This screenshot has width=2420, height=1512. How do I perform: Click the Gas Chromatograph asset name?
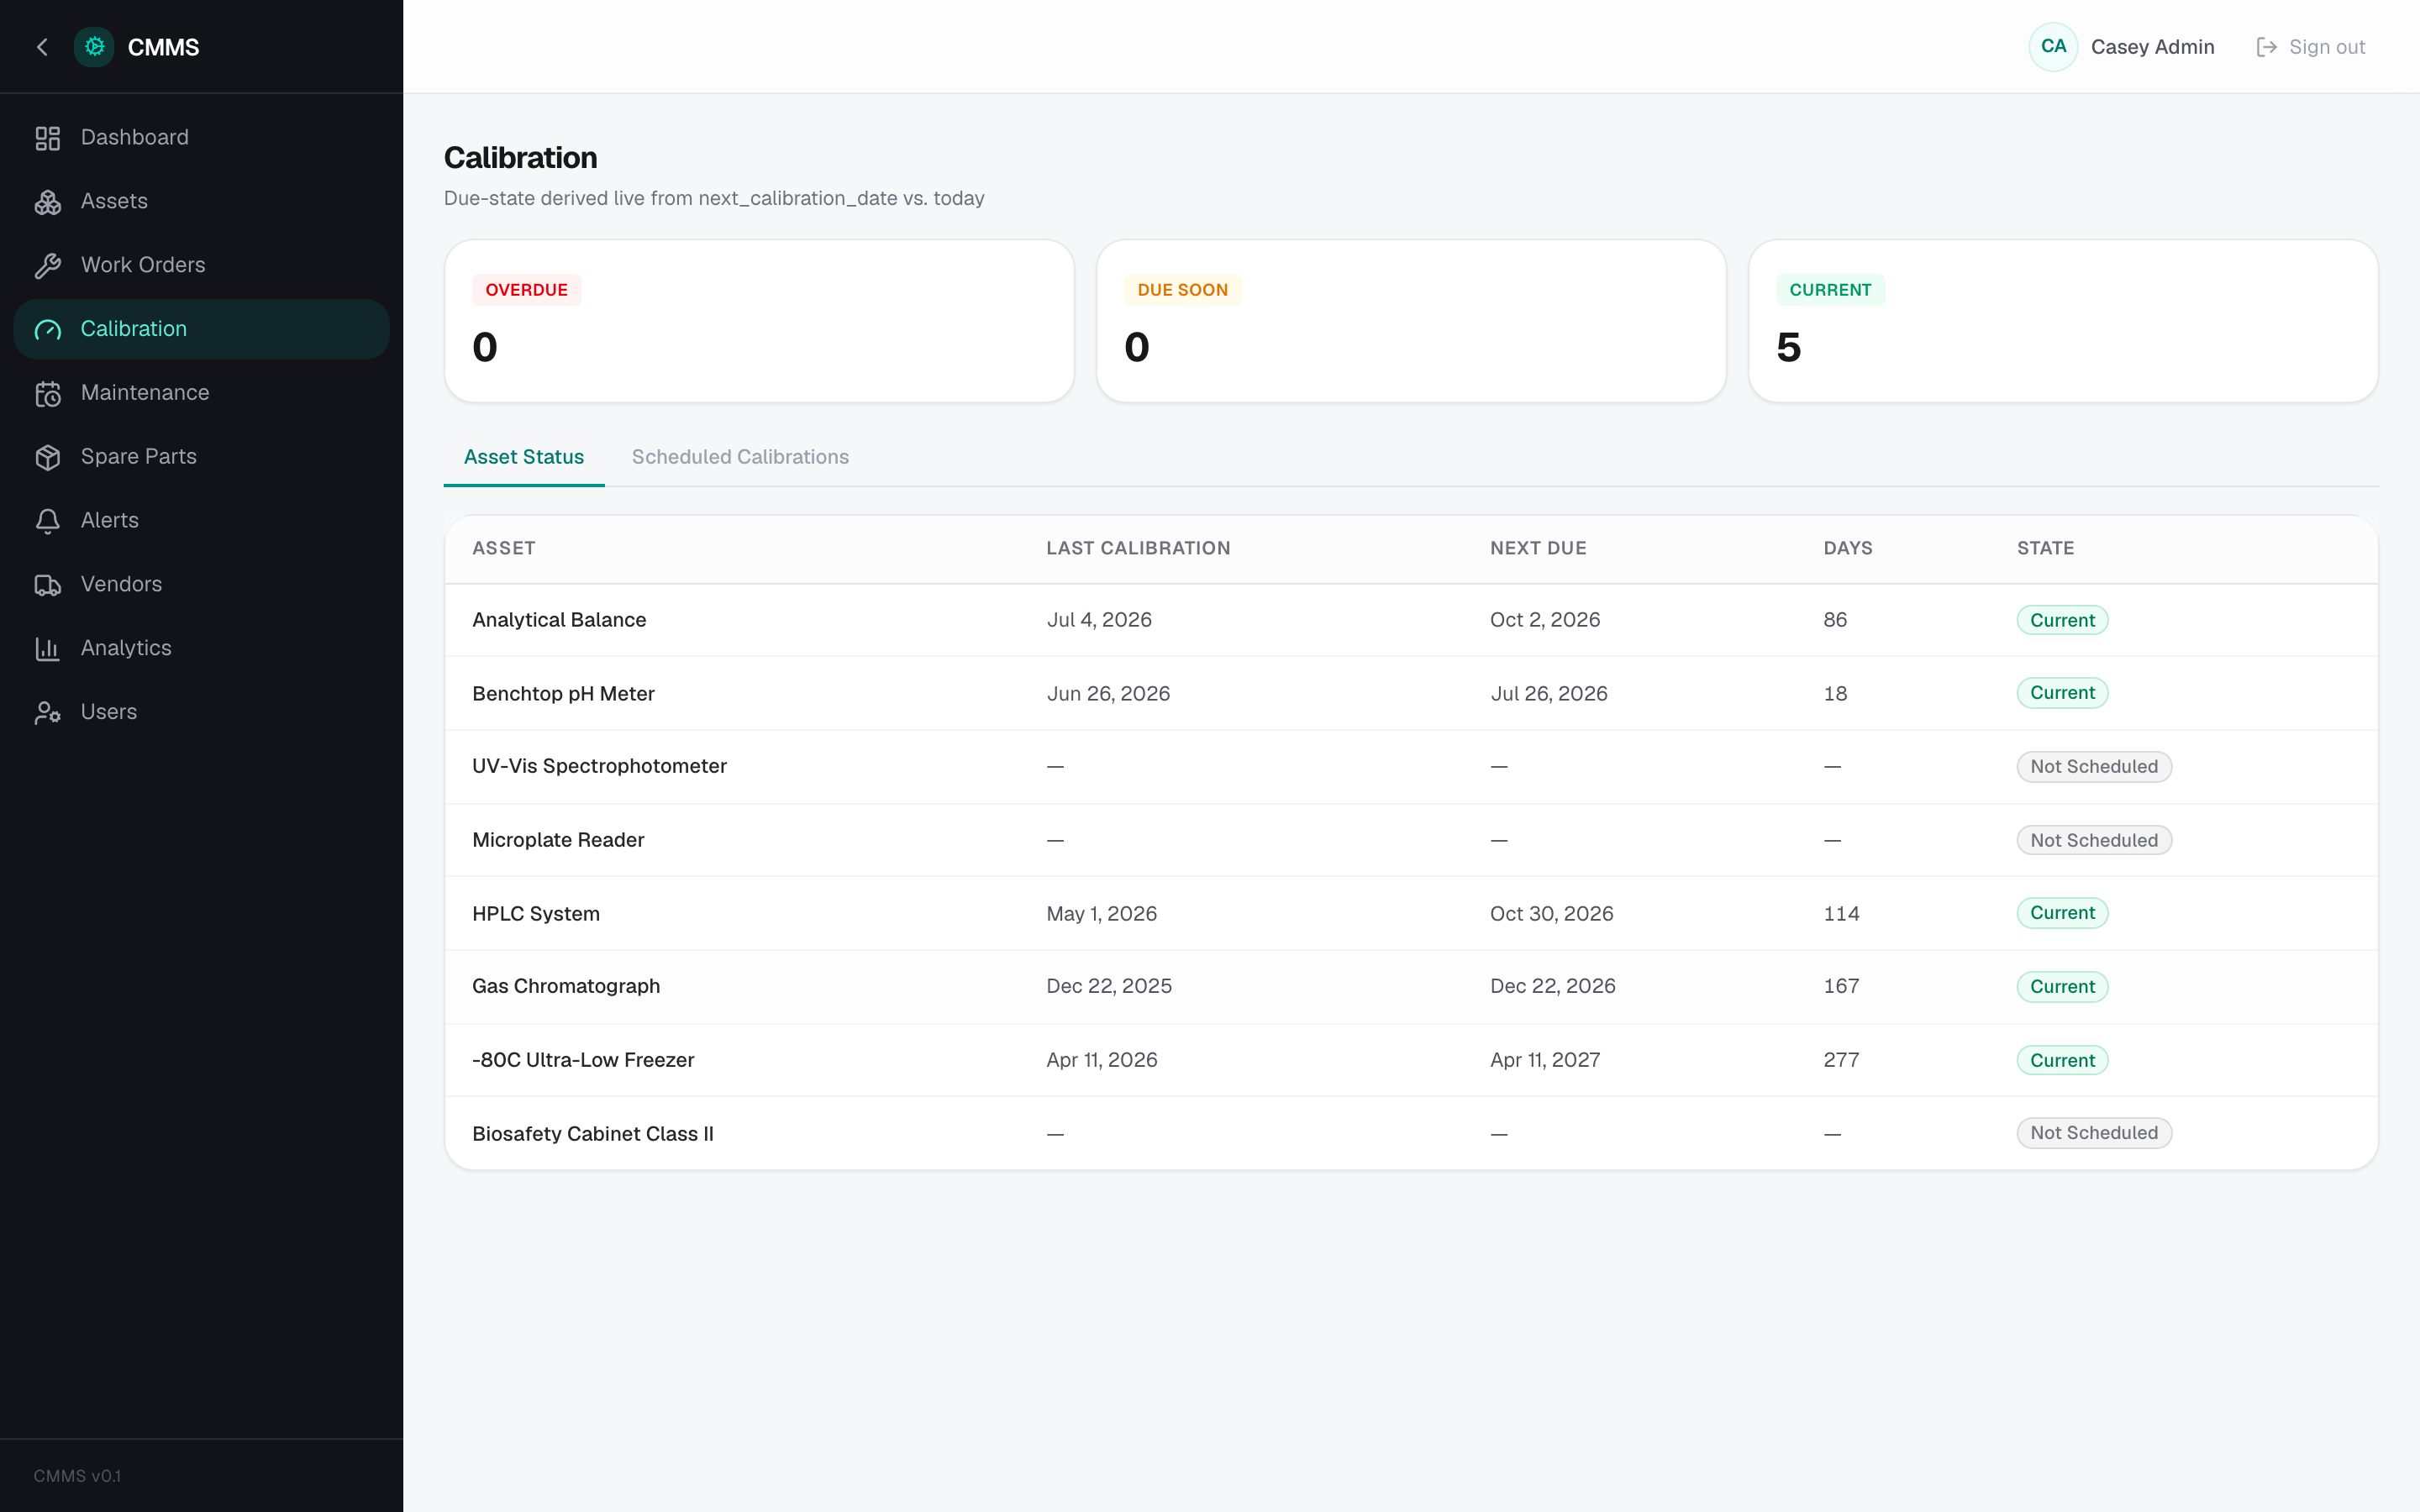click(x=566, y=986)
